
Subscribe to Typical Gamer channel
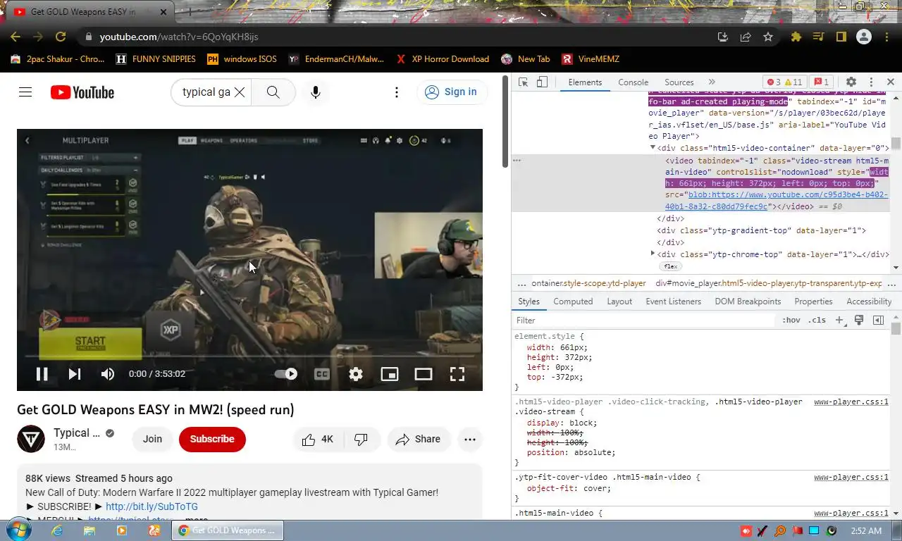212,439
